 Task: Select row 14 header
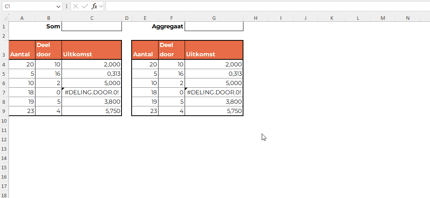[4, 158]
